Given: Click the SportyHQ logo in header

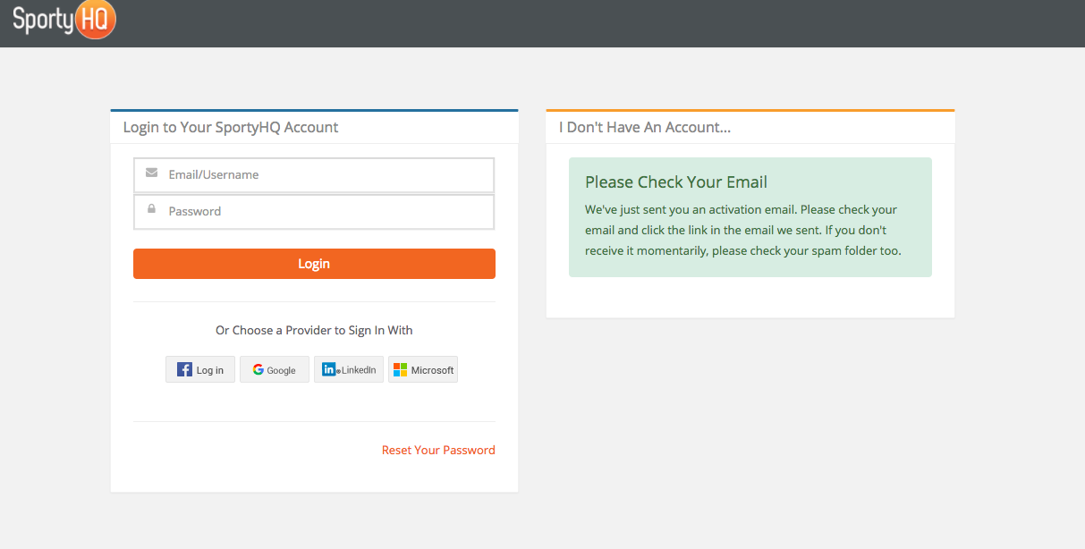Looking at the screenshot, I should [64, 20].
